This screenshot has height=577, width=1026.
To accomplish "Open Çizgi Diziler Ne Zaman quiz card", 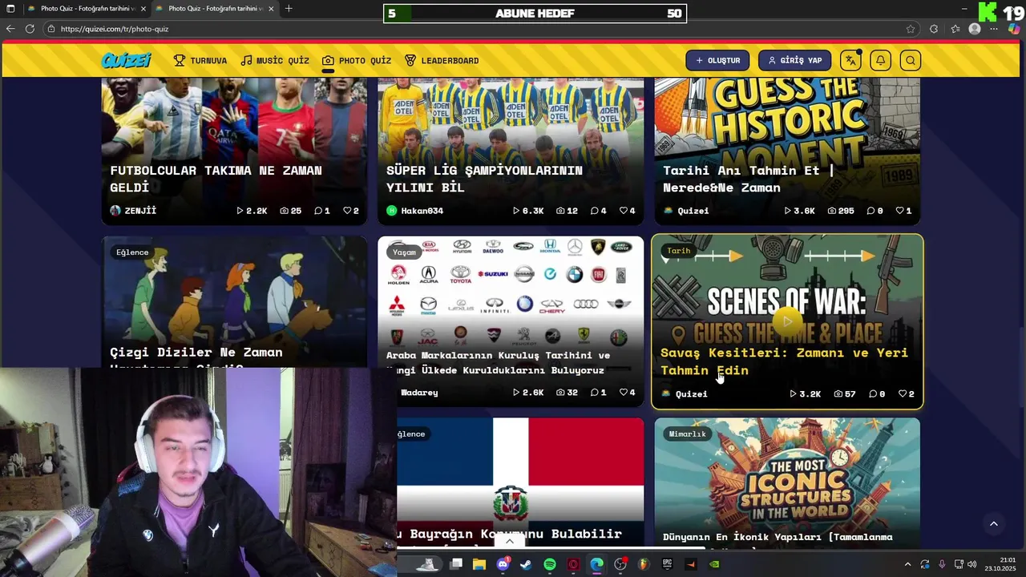I will [x=234, y=303].
